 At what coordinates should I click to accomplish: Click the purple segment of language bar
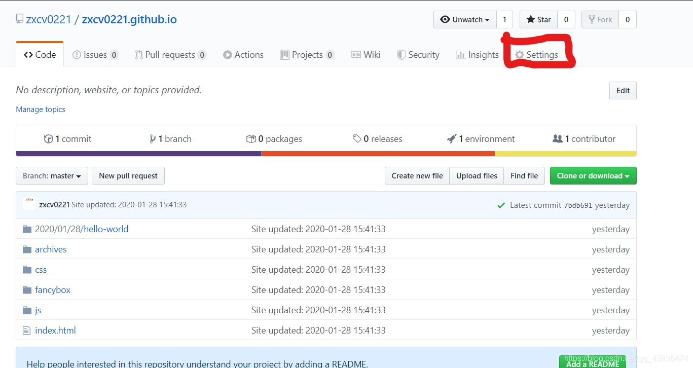pos(139,154)
